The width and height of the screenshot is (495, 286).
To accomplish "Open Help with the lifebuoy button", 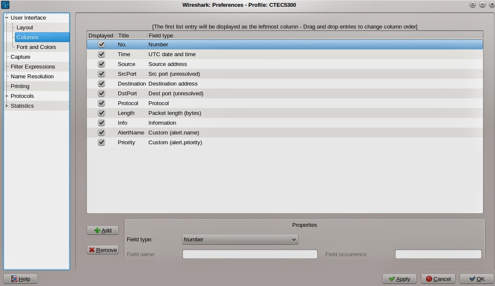I will point(20,279).
